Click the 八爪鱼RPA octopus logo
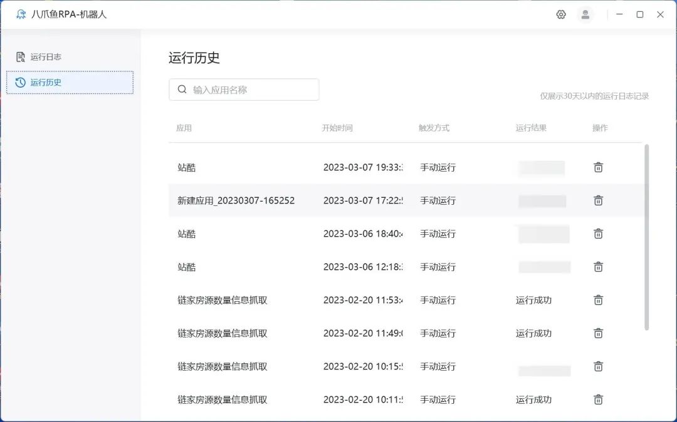Image resolution: width=677 pixels, height=422 pixels. 21,14
